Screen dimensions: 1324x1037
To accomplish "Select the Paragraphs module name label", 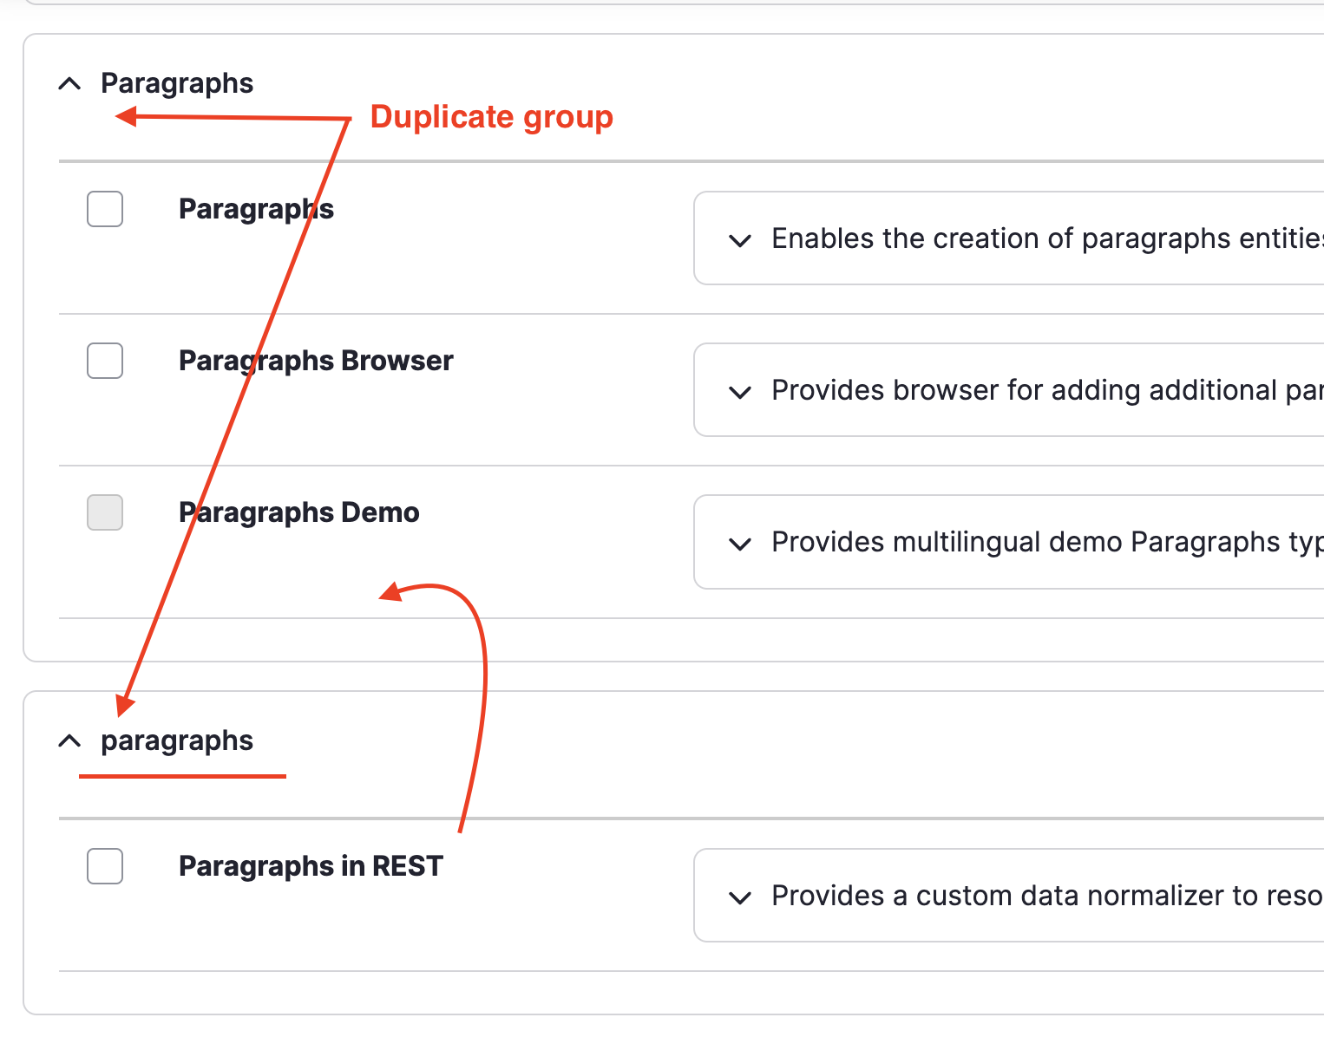I will click(x=256, y=208).
